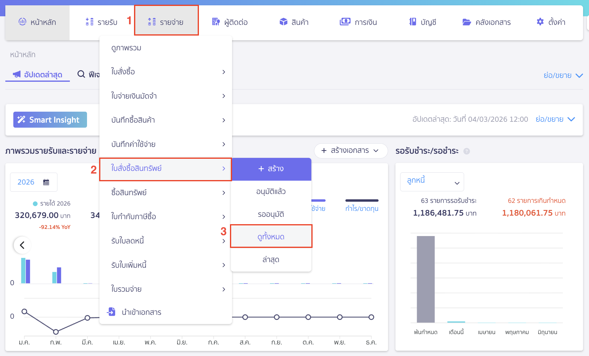
Task: Click the left arrow chart navigation button
Action: 22,245
